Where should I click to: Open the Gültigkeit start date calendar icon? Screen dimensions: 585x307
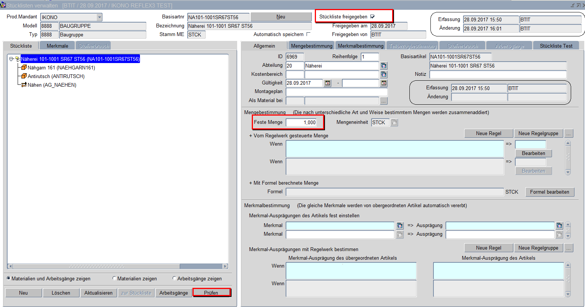[x=328, y=83]
